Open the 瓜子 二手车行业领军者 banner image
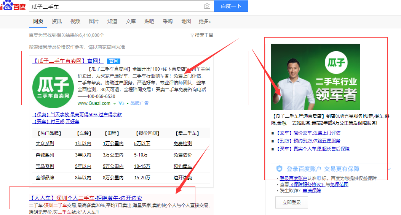The height and width of the screenshot is (215, 401). pos(315,77)
